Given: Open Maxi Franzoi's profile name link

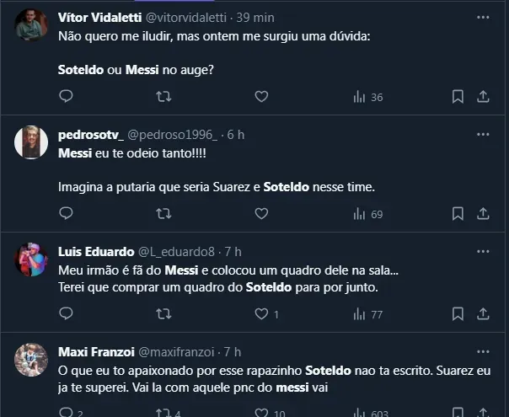Looking at the screenshot, I should pyautogui.click(x=94, y=351).
